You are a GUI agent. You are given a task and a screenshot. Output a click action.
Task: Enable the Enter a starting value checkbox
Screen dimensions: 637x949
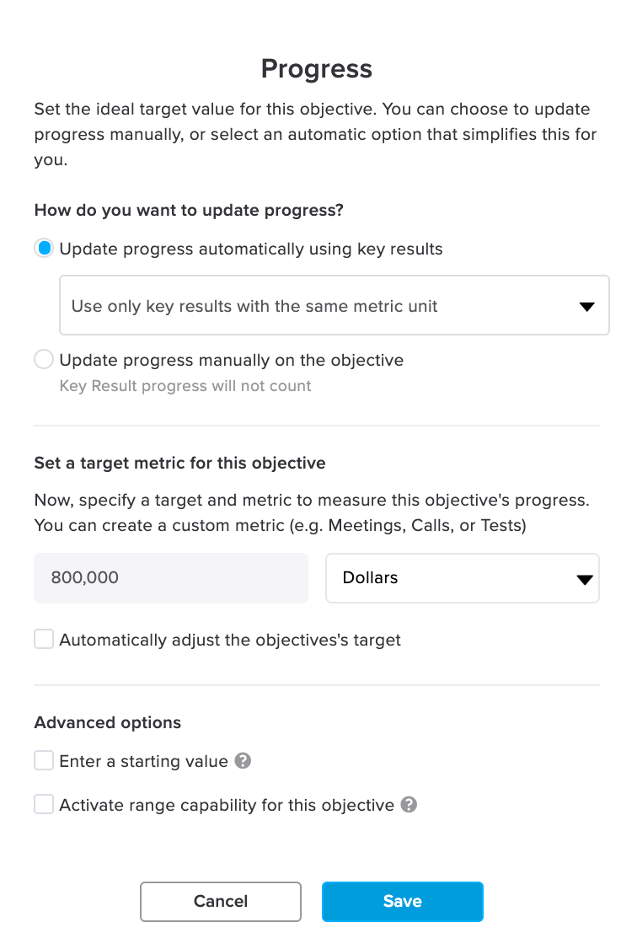(x=44, y=760)
